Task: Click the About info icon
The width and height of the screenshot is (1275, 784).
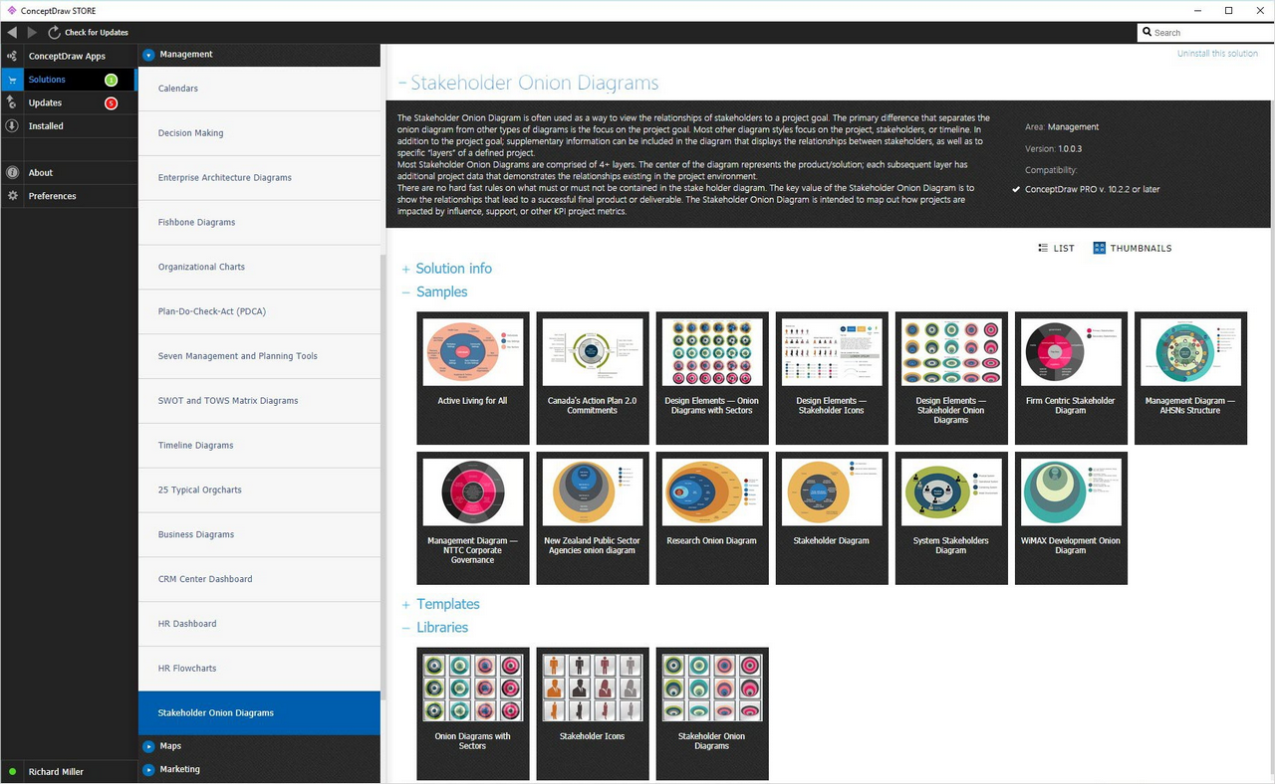Action: point(12,172)
